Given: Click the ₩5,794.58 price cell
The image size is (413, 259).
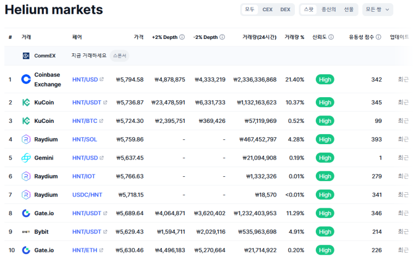Looking at the screenshot, I should tap(130, 80).
